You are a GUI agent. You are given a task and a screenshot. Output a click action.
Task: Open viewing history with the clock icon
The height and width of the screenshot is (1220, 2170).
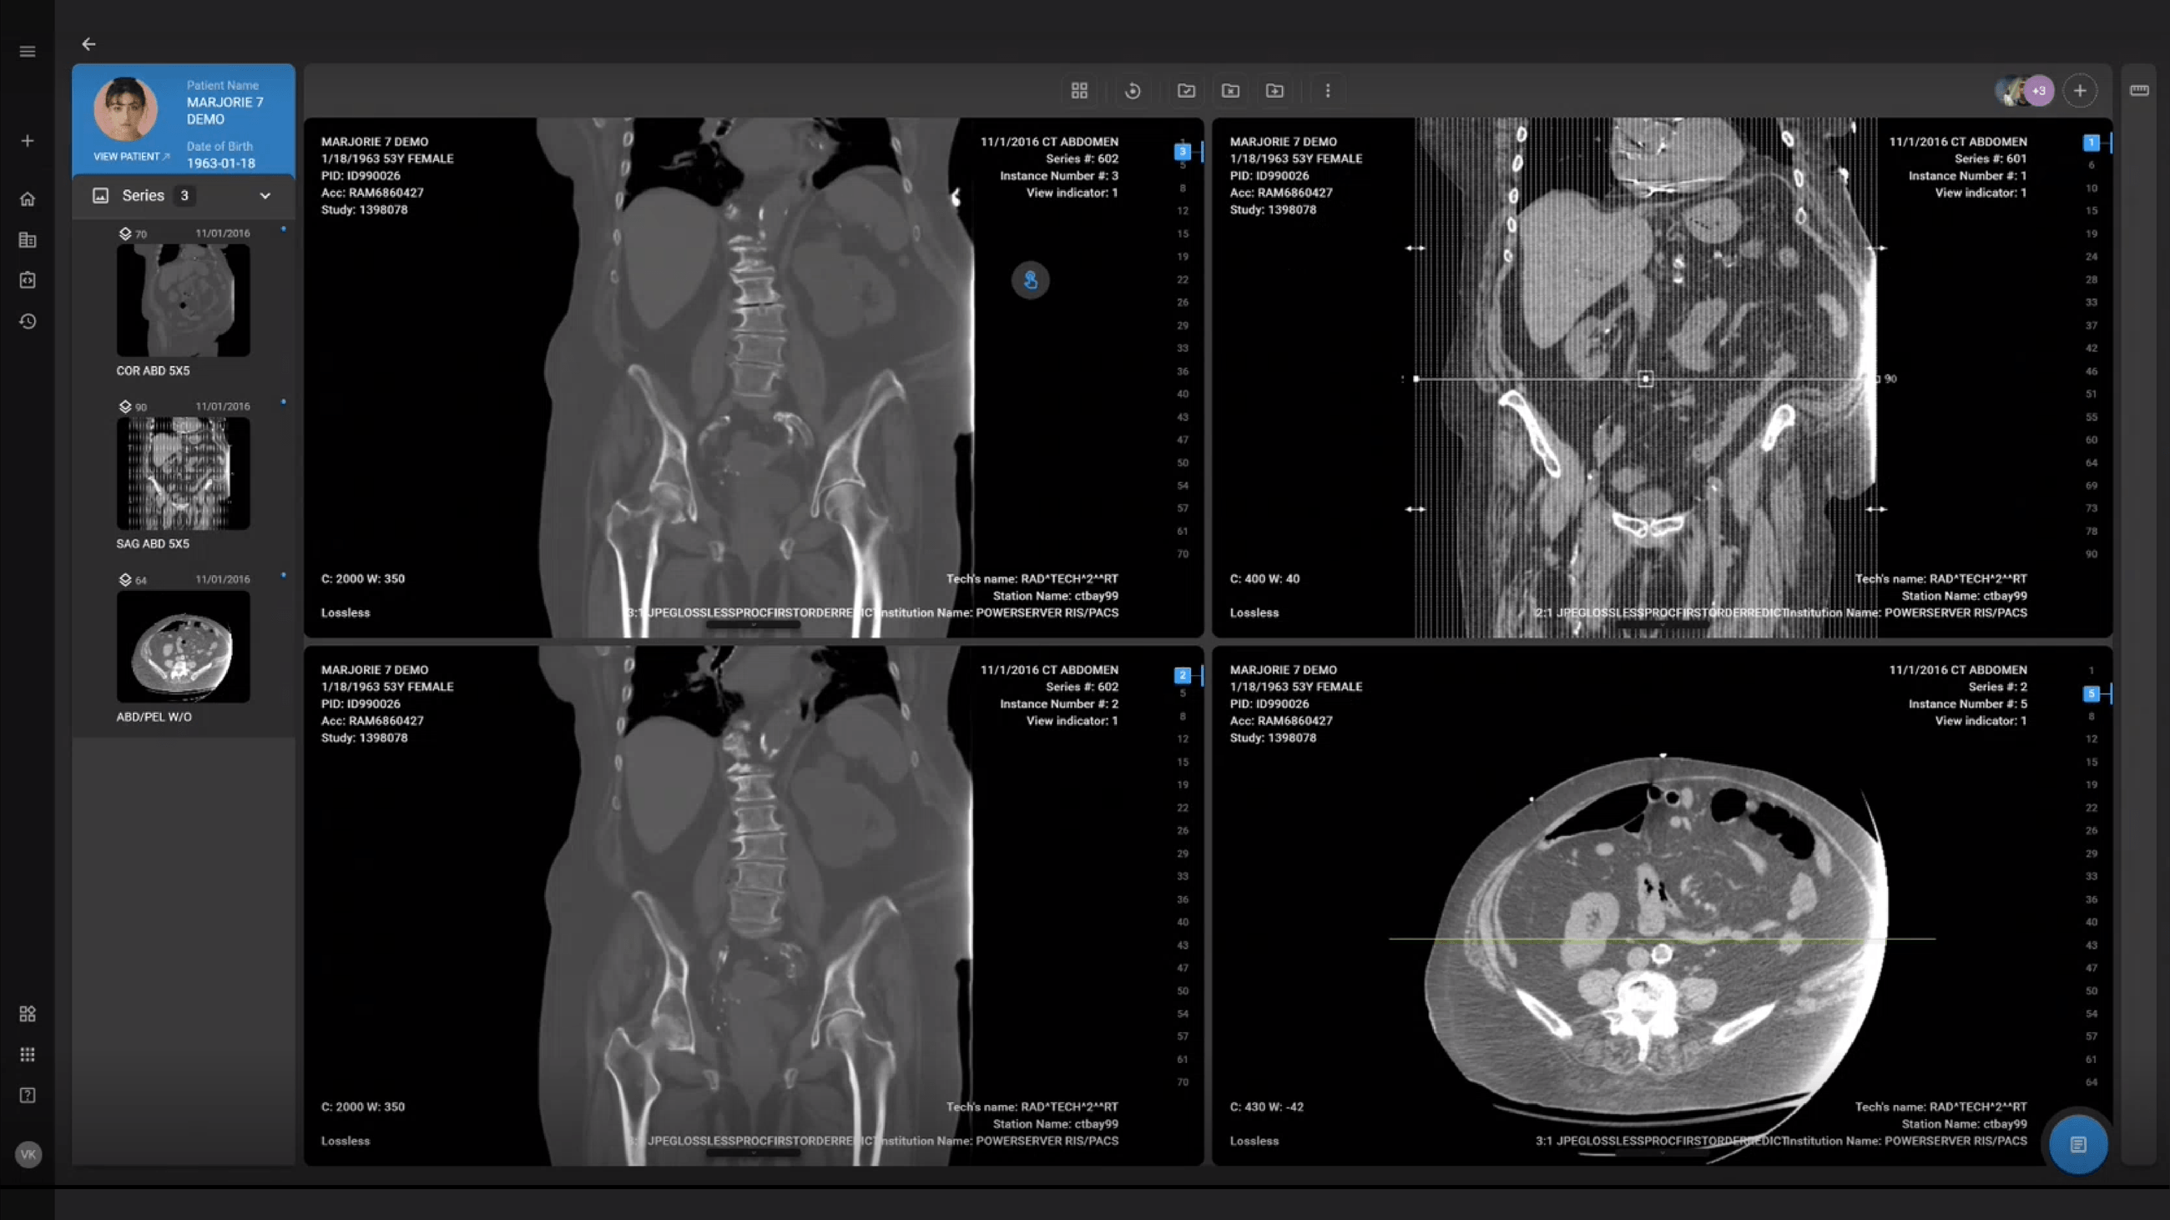[28, 320]
